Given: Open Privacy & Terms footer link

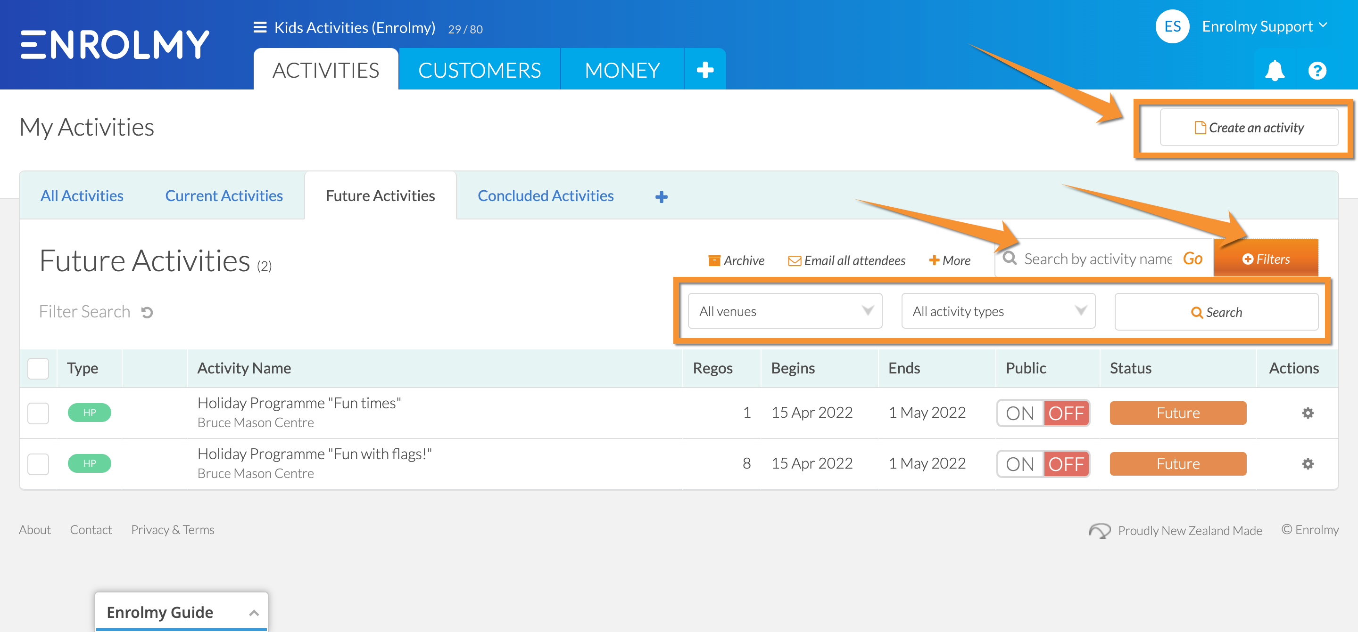Looking at the screenshot, I should point(173,530).
